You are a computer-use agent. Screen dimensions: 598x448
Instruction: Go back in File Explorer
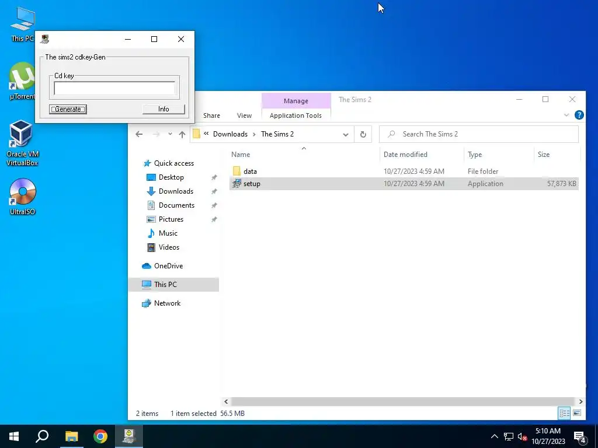139,134
